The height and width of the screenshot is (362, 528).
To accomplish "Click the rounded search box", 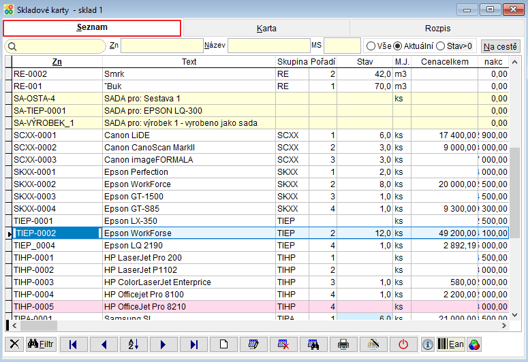I will (x=55, y=46).
